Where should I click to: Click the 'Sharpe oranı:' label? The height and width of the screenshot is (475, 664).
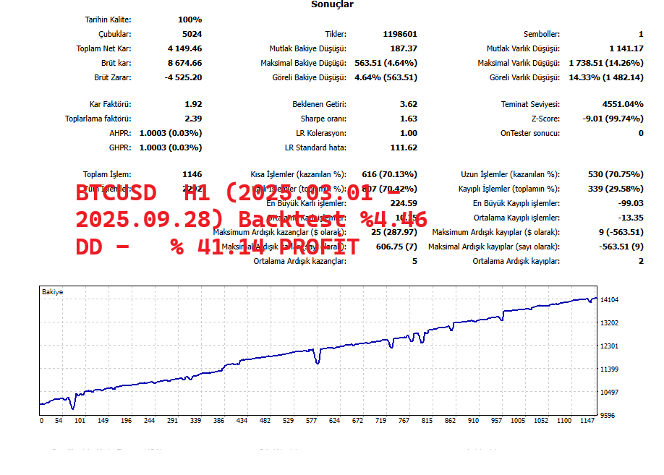coord(323,118)
